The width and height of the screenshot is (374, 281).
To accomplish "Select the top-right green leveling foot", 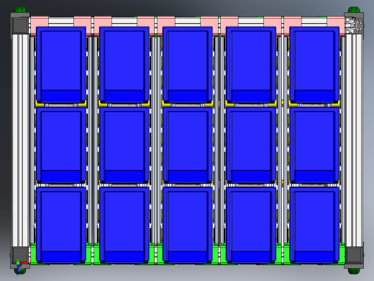I will point(354,10).
